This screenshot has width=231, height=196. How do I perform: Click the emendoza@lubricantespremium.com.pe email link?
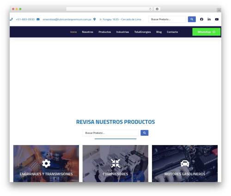67,19
